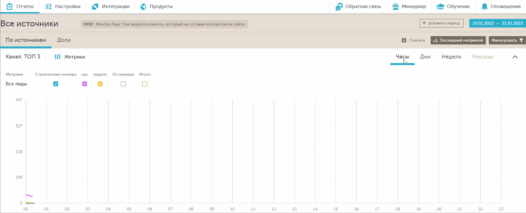The height and width of the screenshot is (213, 526).
Task: Click the Meetup.Лидс news banner
Action: (164, 24)
